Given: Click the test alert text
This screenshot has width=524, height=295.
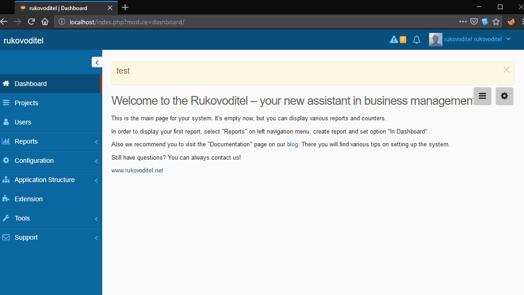Looking at the screenshot, I should tap(123, 71).
